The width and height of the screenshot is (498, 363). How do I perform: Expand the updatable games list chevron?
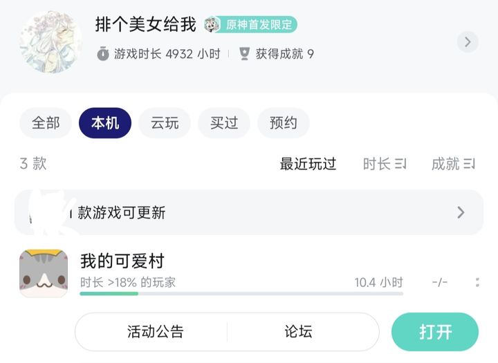[x=461, y=212]
